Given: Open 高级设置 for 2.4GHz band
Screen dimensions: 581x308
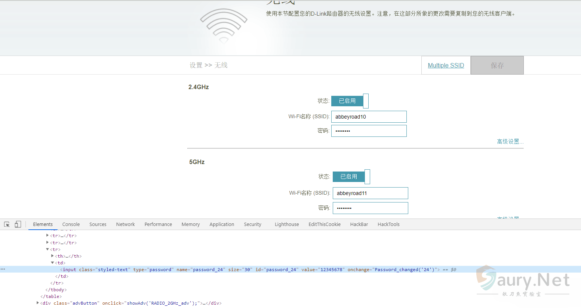Looking at the screenshot, I should coord(510,142).
